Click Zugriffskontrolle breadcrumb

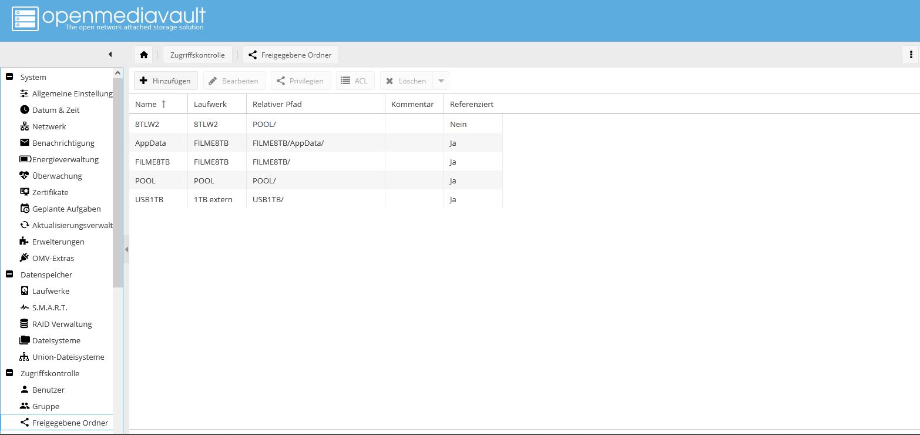(197, 55)
